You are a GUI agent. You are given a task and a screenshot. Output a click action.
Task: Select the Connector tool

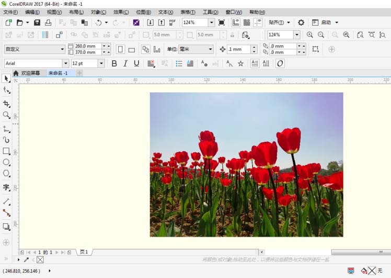click(6, 213)
